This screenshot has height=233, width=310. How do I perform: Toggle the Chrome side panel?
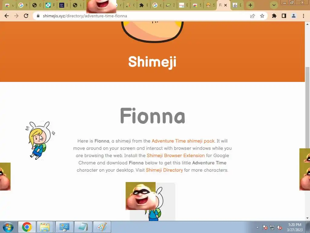[x=284, y=16]
